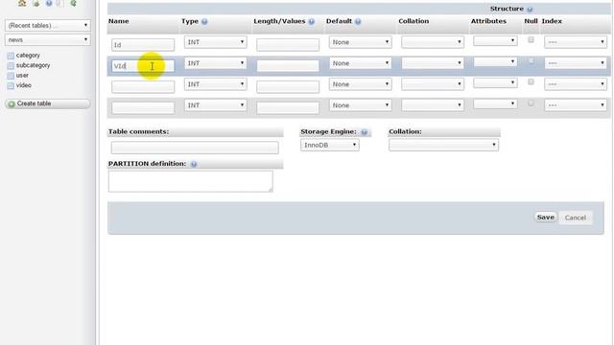Viewport: 614px width, 345px height.
Task: Click the PARTITION definition text area
Action: tap(191, 181)
